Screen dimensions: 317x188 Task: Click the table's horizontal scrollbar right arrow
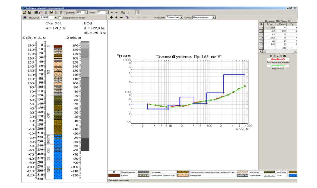click(295, 51)
